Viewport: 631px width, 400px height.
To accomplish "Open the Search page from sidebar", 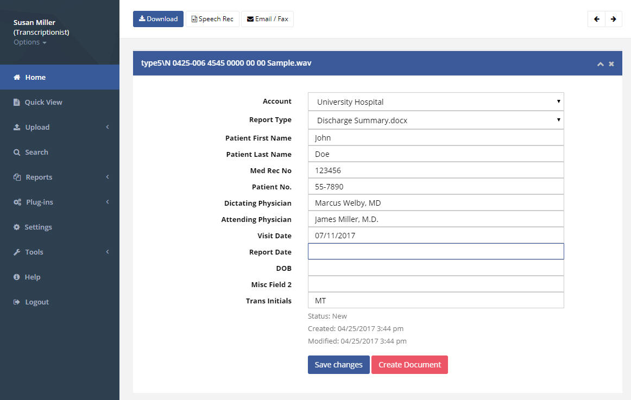I will tap(60, 152).
